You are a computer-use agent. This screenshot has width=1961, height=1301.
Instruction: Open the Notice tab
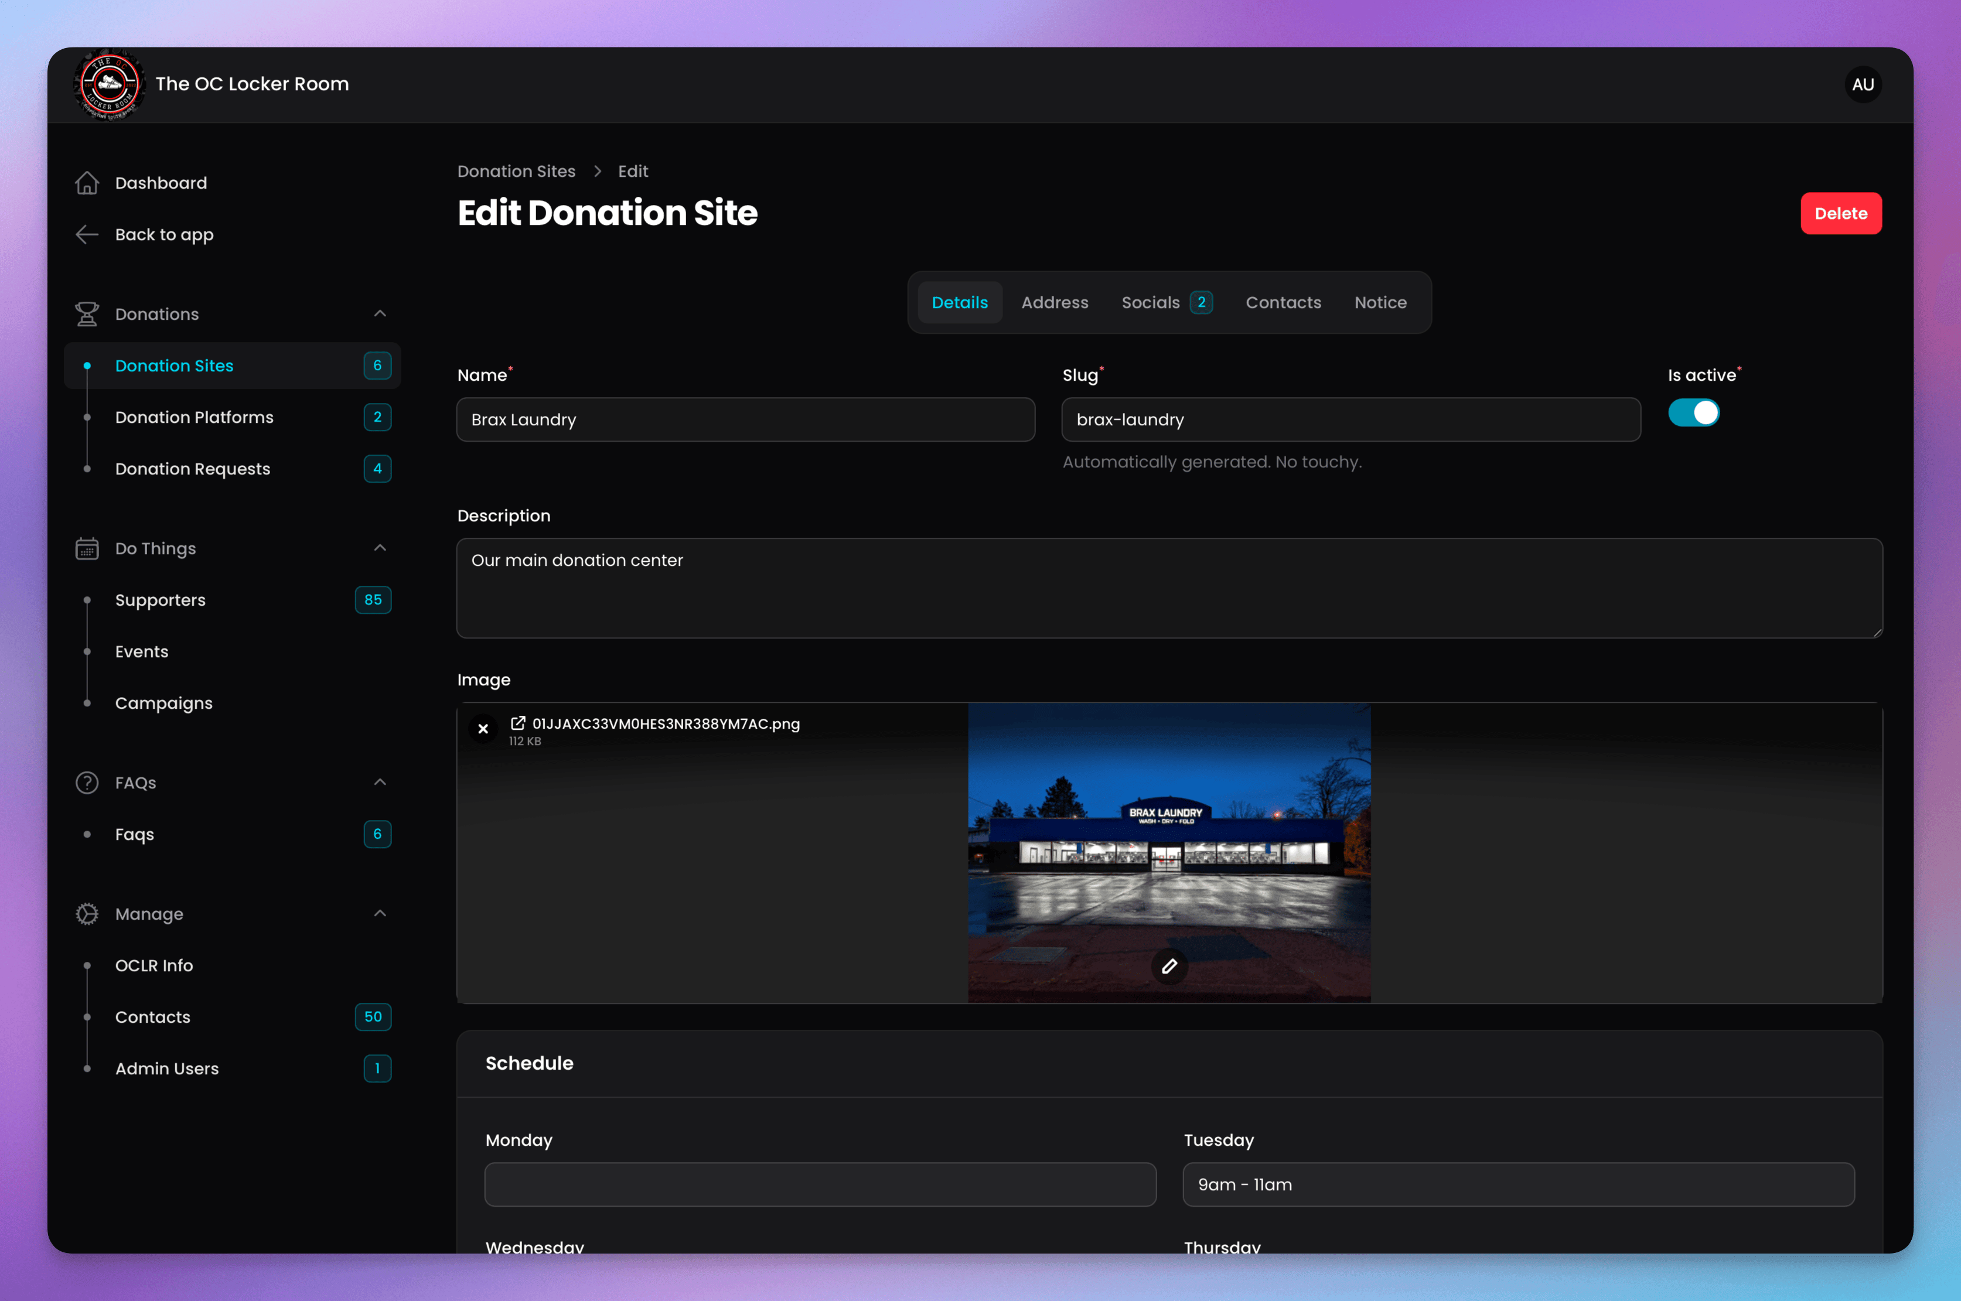click(x=1380, y=302)
